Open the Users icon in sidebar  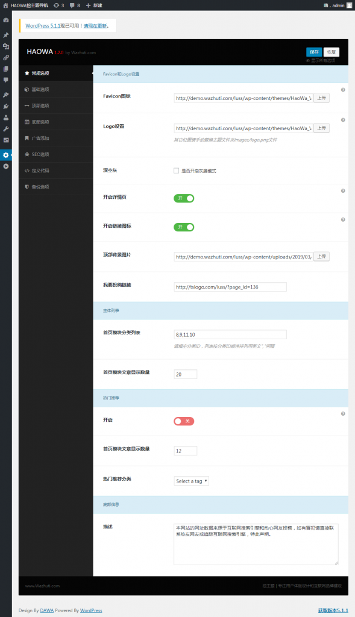tap(6, 117)
